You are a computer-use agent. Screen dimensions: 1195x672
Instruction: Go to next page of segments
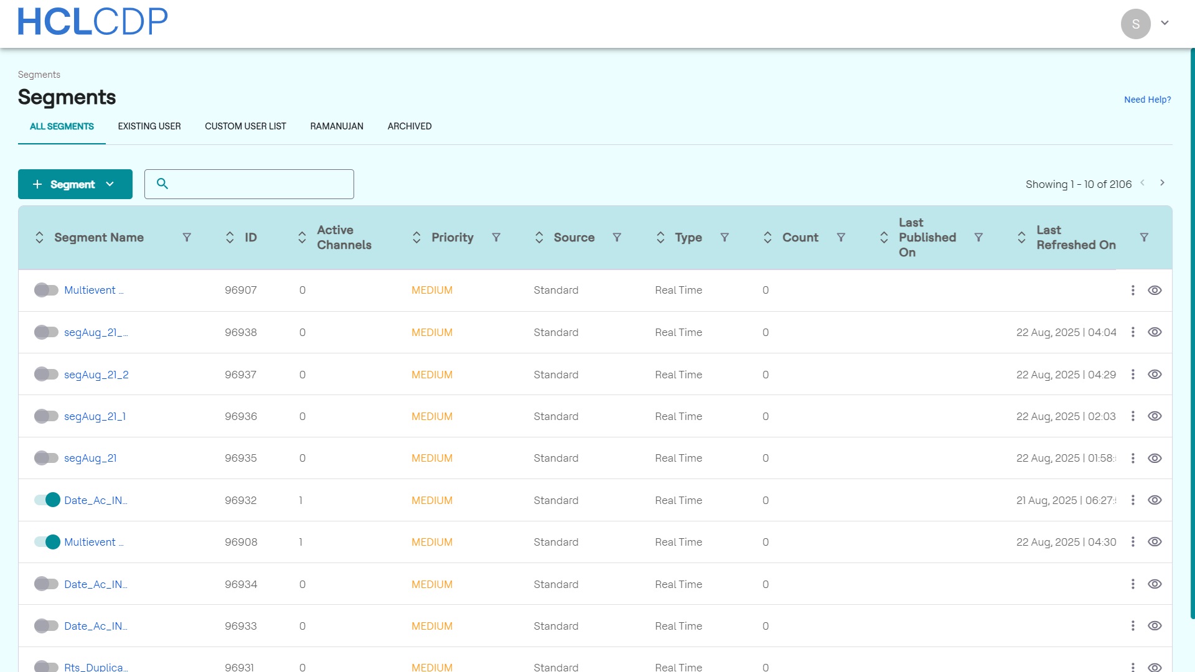point(1162,183)
